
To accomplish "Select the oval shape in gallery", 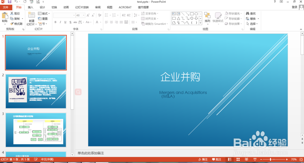I will [196, 14].
